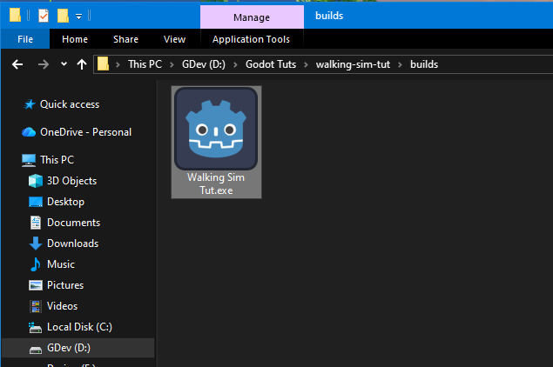The image size is (553, 367).
Task: Open the Customize Quick Access Toolbar dropdown
Action: click(x=78, y=16)
